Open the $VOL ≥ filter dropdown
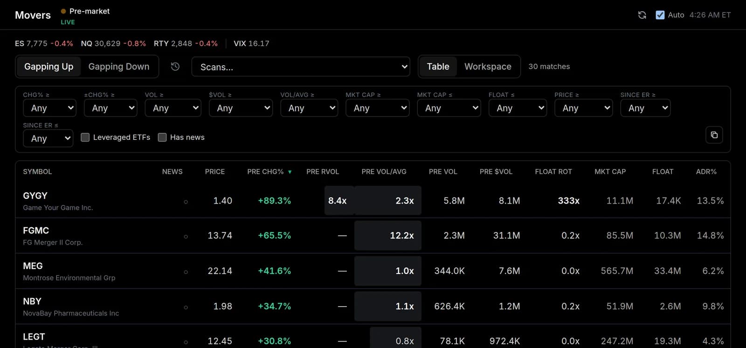 [x=241, y=108]
